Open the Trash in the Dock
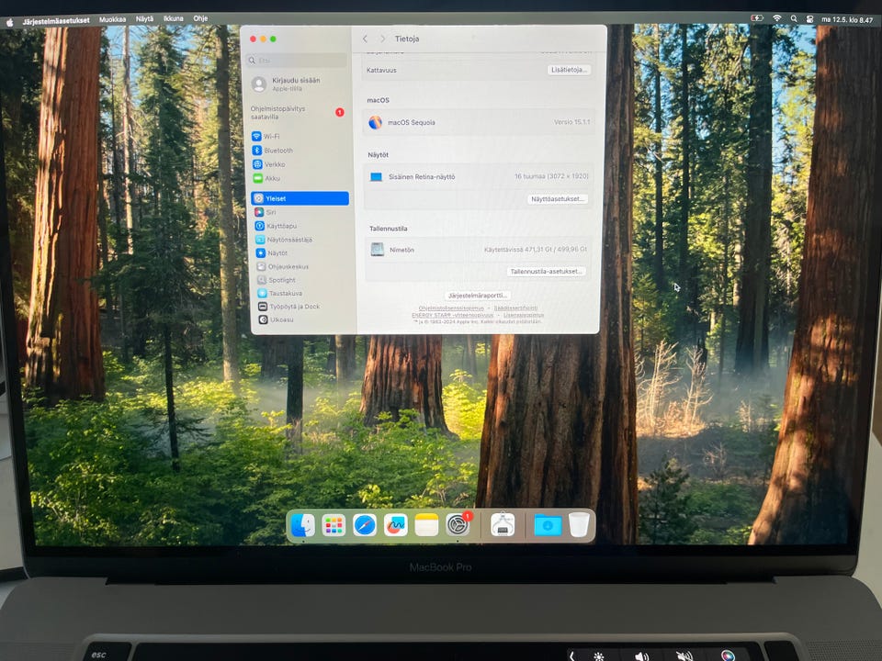Viewport: 882px width, 661px height. [579, 525]
